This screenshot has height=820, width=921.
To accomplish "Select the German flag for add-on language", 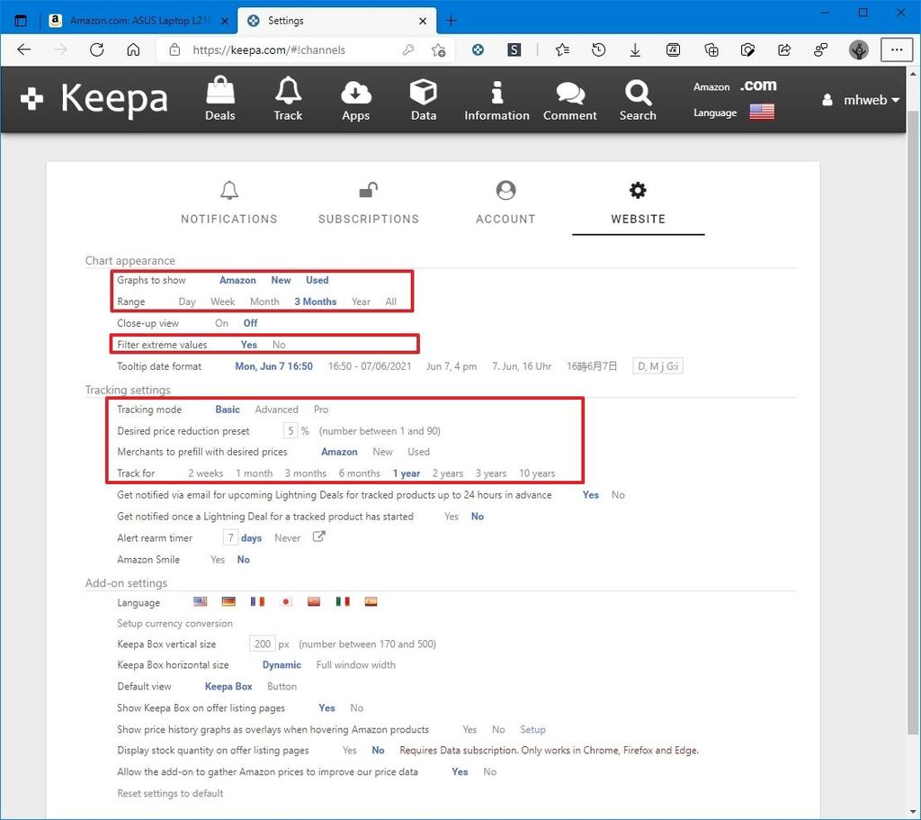I will pos(228,601).
